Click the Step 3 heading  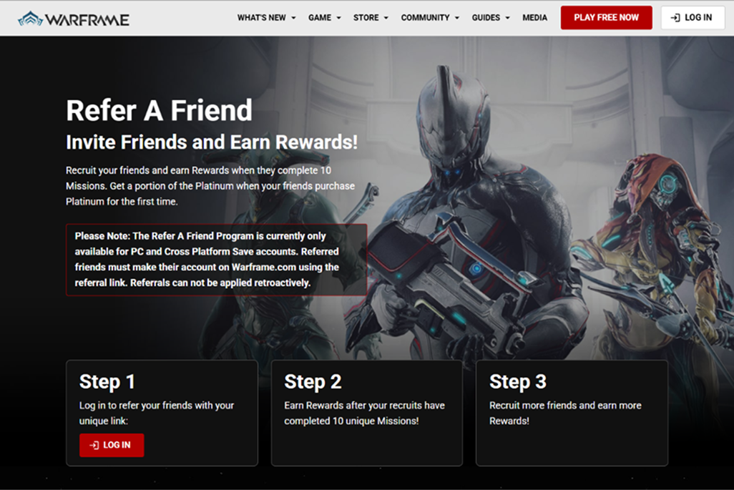click(518, 382)
